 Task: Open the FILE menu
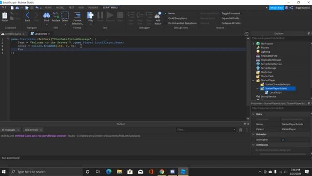tap(4, 7)
